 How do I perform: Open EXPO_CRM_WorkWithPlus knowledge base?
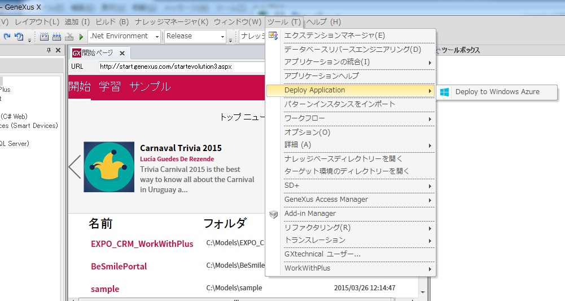142,244
